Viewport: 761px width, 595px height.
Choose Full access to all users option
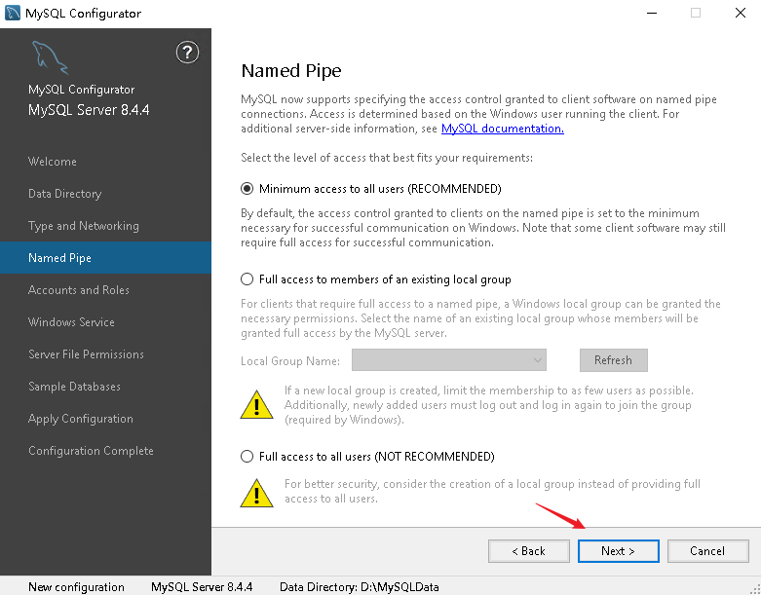tap(368, 457)
